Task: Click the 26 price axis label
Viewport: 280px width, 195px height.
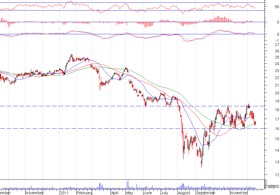Action: pos(277,51)
